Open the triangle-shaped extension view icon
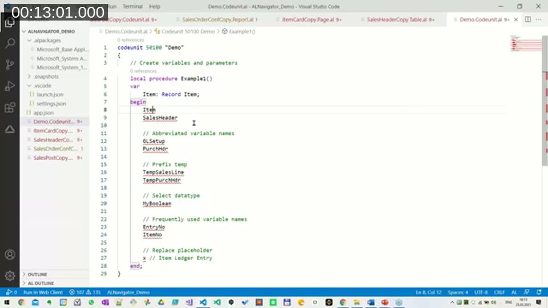Image resolution: width=548 pixels, height=308 pixels. click(x=10, y=129)
